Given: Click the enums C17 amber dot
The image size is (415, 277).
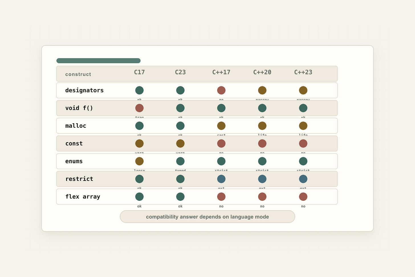Looking at the screenshot, I should coord(139,161).
